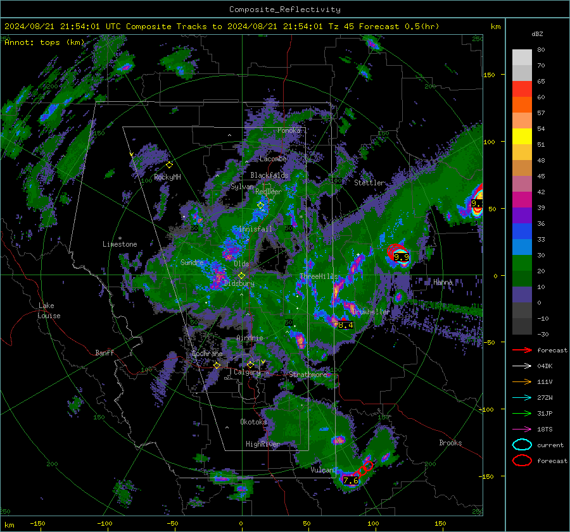Click the yellow 51-54 dBZ color swatch
This screenshot has height=532, width=570.
coord(522,137)
